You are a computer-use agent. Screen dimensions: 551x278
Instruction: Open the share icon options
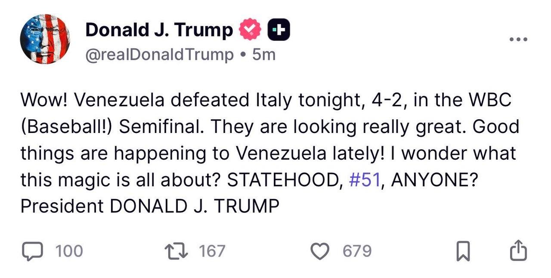[x=518, y=251]
